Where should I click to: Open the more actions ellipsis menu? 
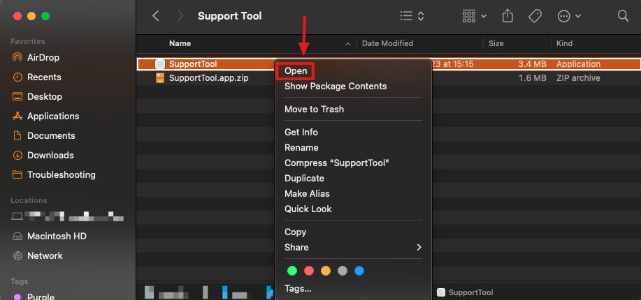pyautogui.click(x=569, y=15)
